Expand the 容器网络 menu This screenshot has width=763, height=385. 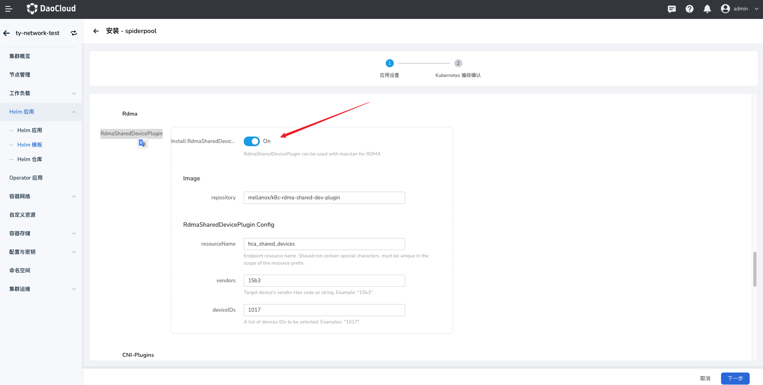click(x=73, y=197)
